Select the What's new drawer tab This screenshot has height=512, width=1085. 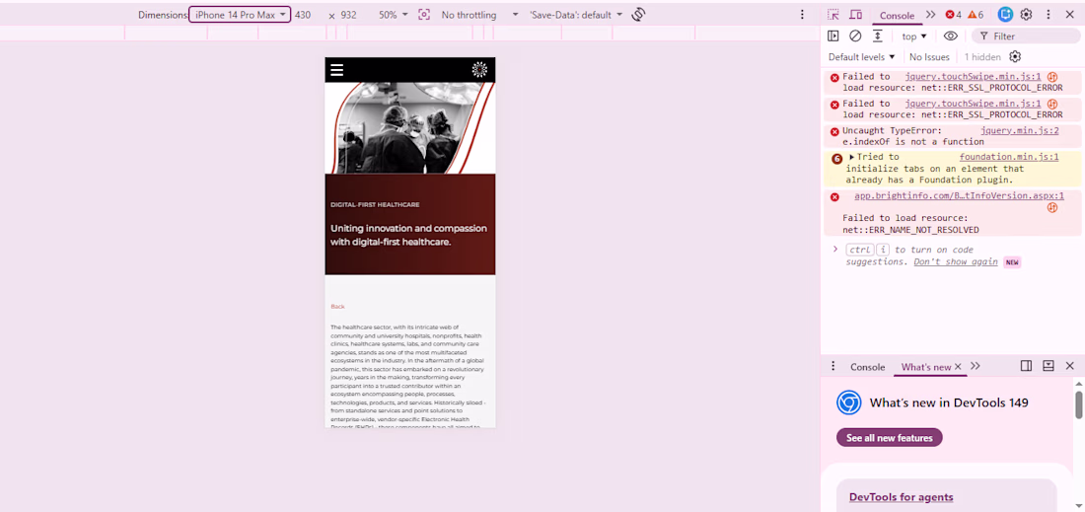point(926,367)
